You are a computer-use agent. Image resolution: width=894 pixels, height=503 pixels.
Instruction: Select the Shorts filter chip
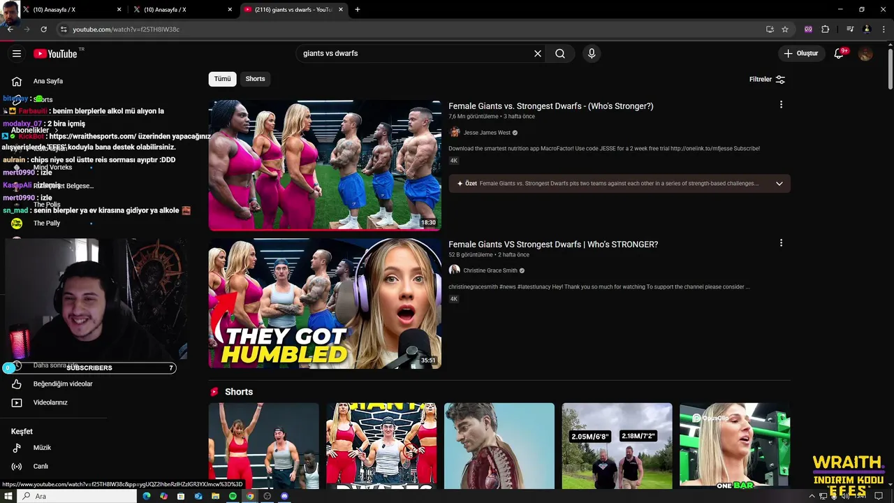[255, 79]
